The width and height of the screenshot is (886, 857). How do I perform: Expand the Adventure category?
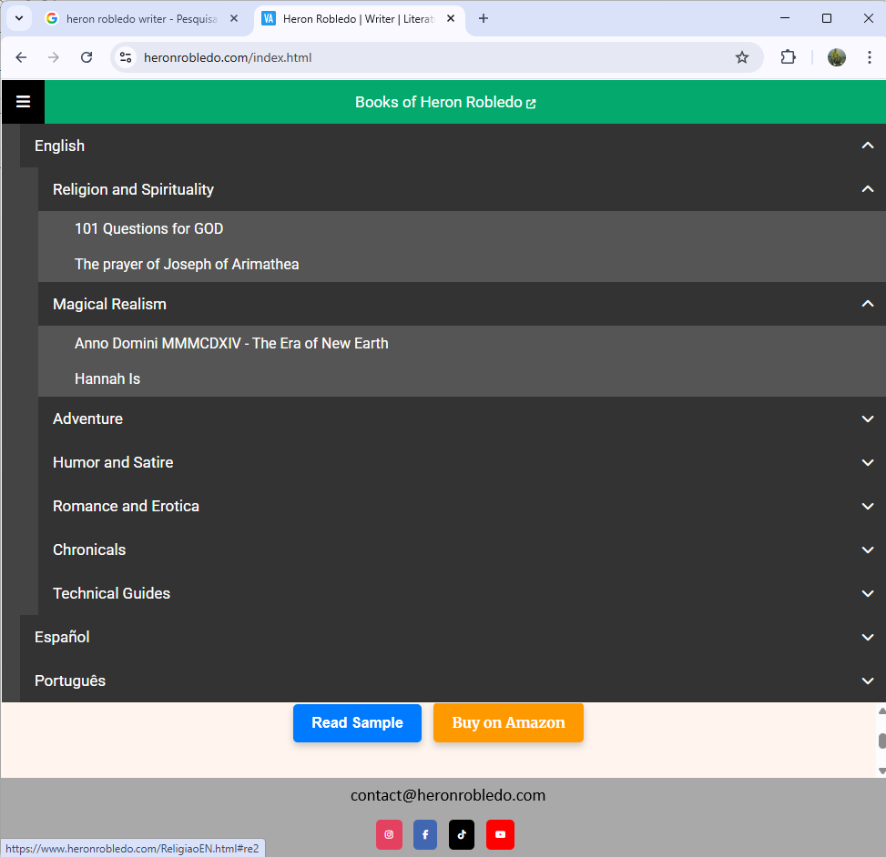point(462,418)
